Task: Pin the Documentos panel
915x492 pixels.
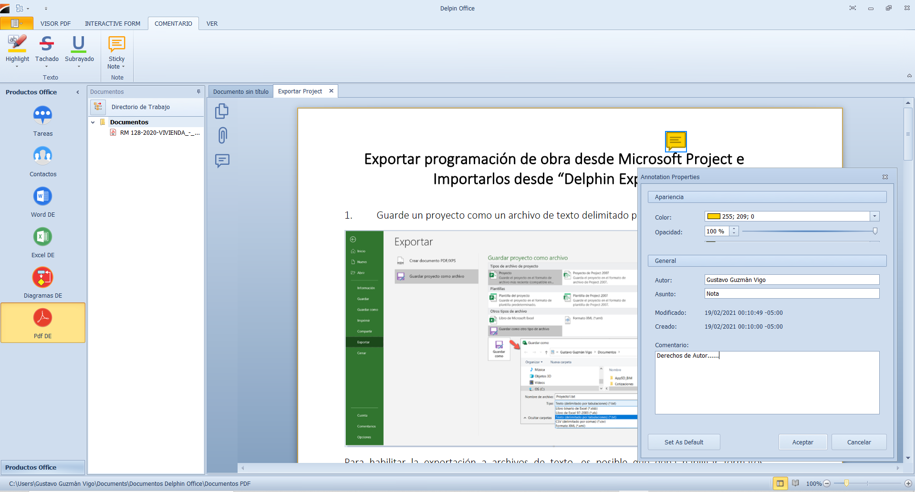Action: [198, 91]
